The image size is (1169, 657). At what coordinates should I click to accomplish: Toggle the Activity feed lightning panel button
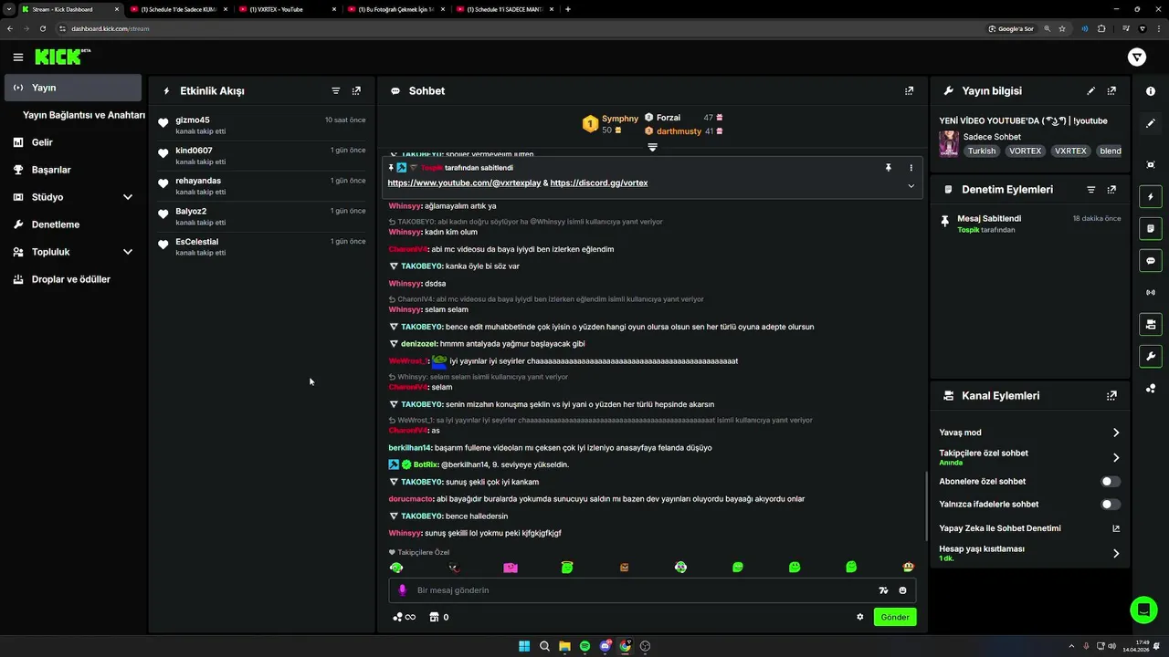tap(1151, 197)
